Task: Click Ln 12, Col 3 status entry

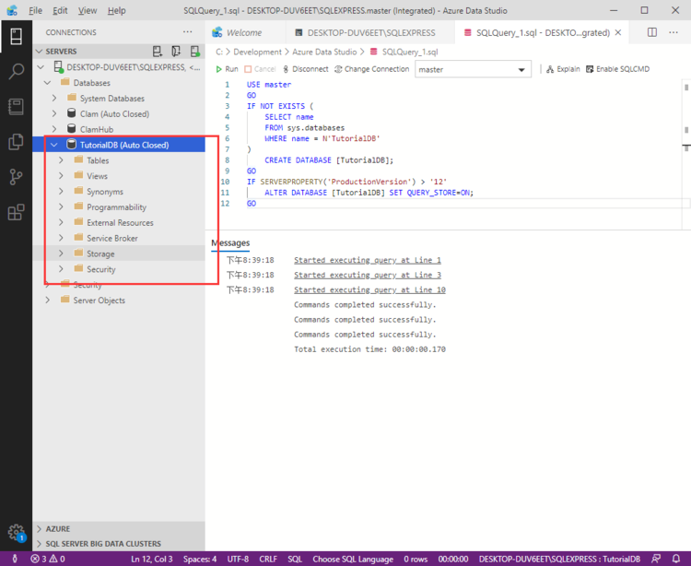Action: tap(152, 559)
